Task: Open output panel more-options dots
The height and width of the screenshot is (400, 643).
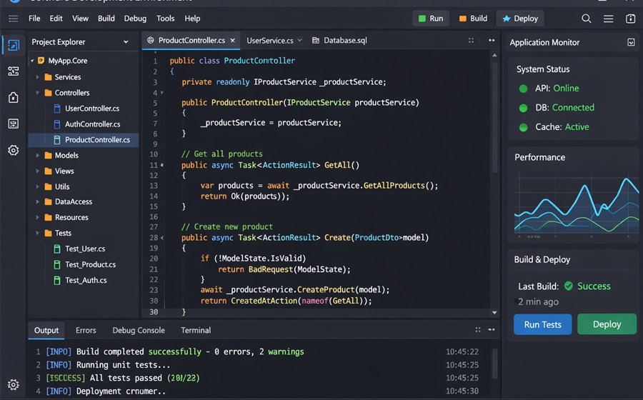Action: coord(492,329)
